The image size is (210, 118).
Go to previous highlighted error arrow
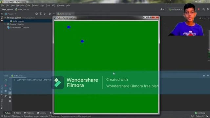pyautogui.click(x=205, y=18)
